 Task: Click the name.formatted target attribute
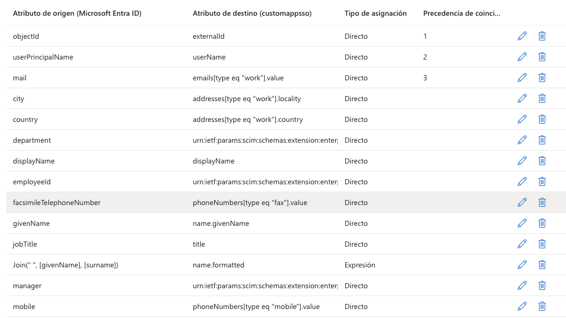pos(219,265)
